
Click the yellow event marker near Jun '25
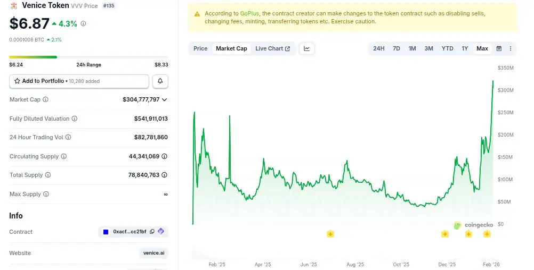click(330, 234)
